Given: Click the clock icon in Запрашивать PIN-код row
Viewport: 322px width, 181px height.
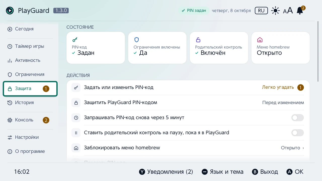Looking at the screenshot, I should click(x=76, y=118).
